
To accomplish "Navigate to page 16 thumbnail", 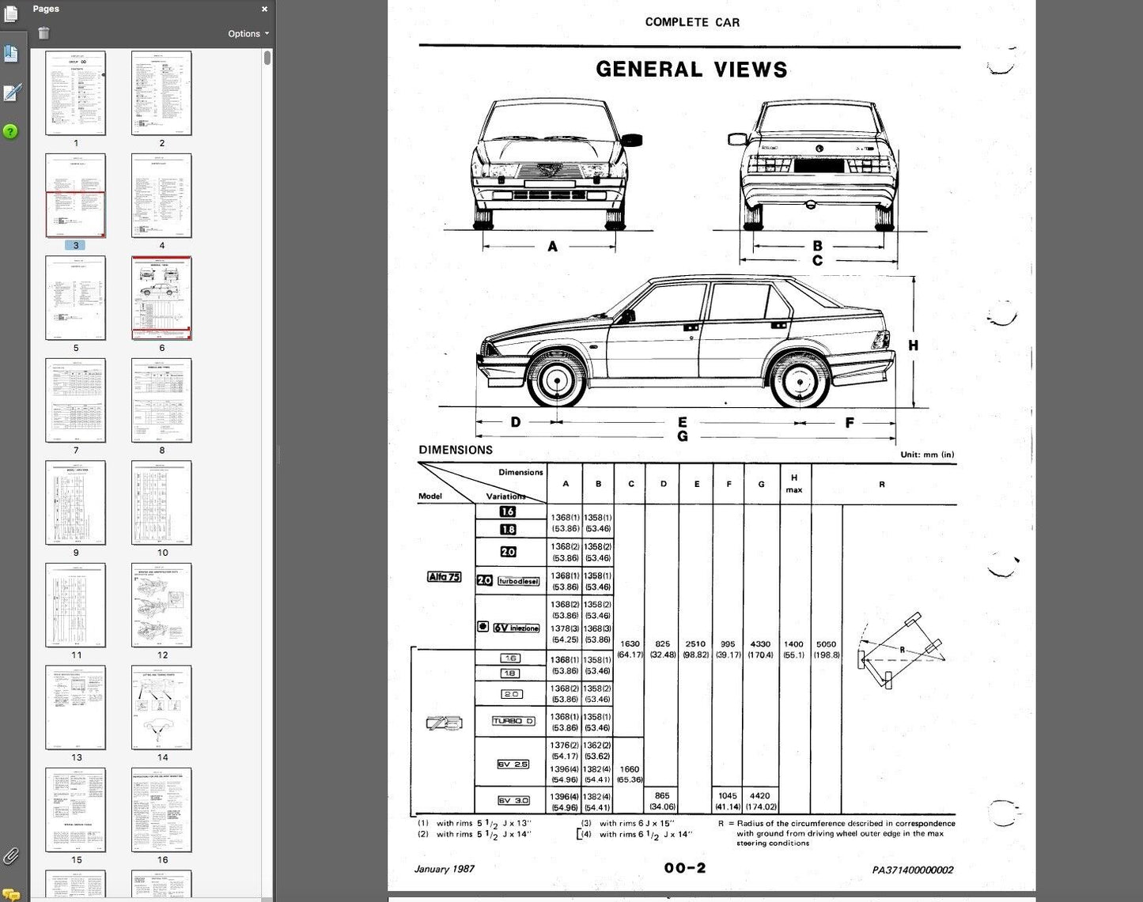I will click(x=161, y=810).
